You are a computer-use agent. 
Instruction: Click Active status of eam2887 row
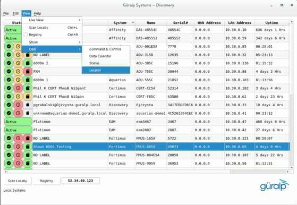tap(18, 130)
